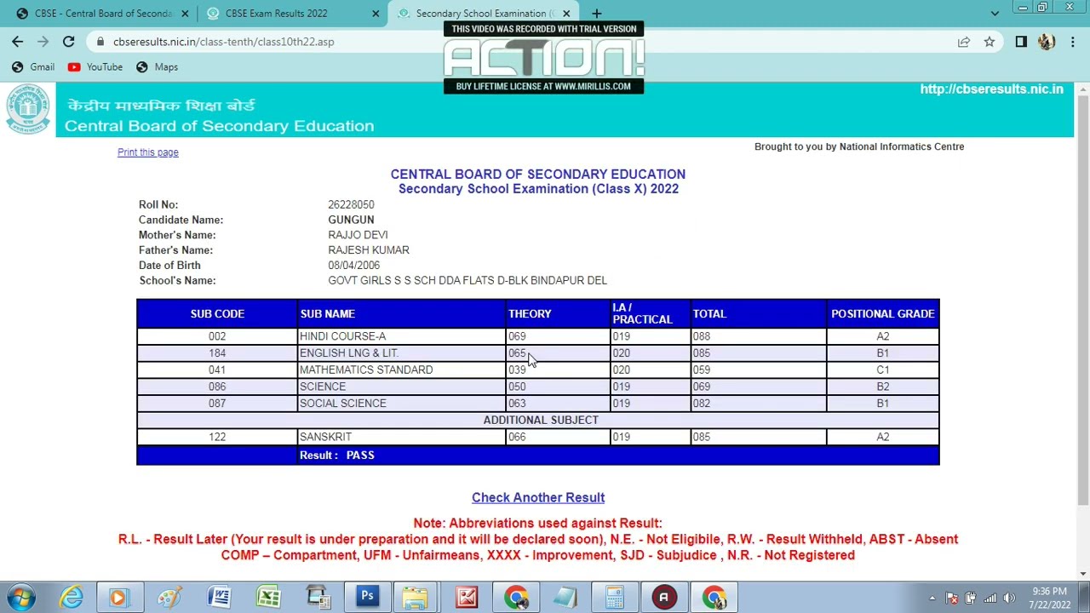1090x613 pixels.
Task: Click the sub code 086 cell
Action: (217, 387)
